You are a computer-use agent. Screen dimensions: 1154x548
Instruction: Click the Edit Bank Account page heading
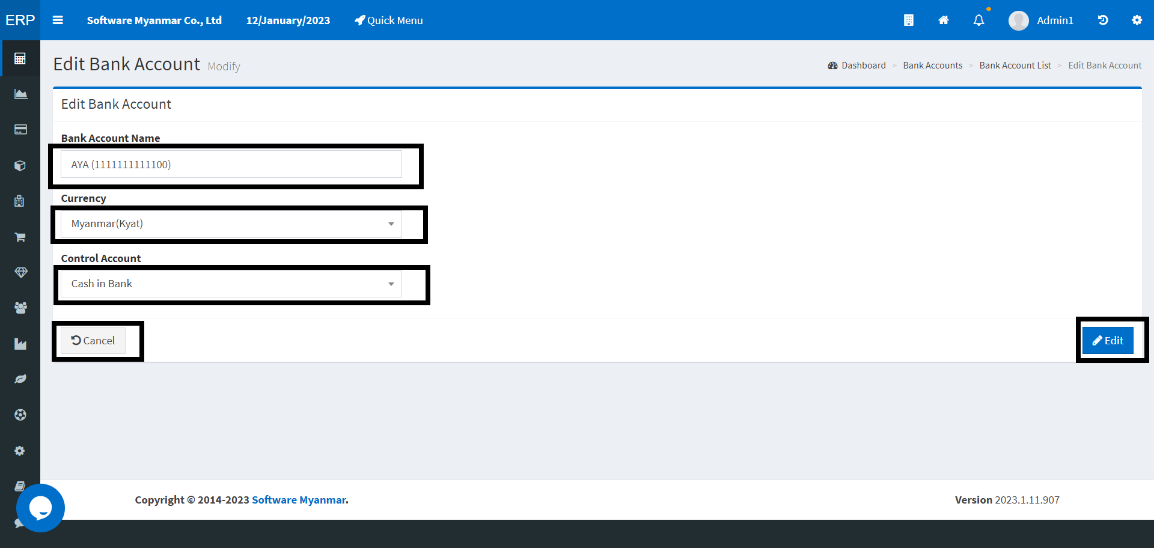click(126, 64)
